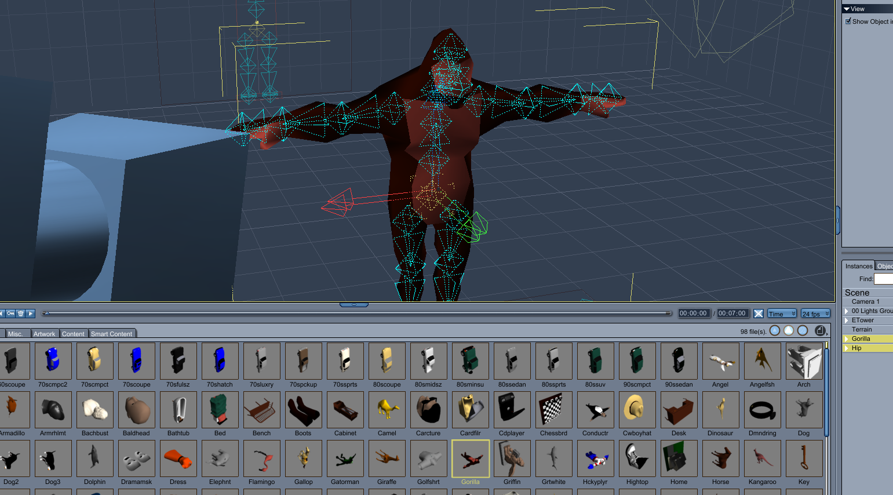Open the Content tab
Image resolution: width=893 pixels, height=495 pixels.
(x=73, y=334)
